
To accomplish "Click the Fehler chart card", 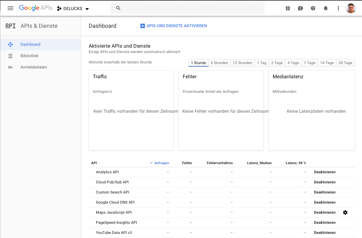I will tap(221, 110).
